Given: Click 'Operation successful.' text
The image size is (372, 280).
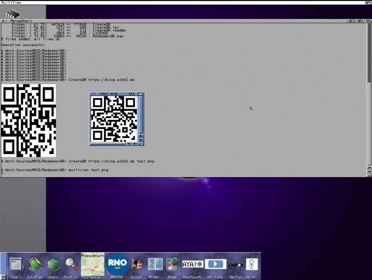Looking at the screenshot, I should tap(24, 45).
